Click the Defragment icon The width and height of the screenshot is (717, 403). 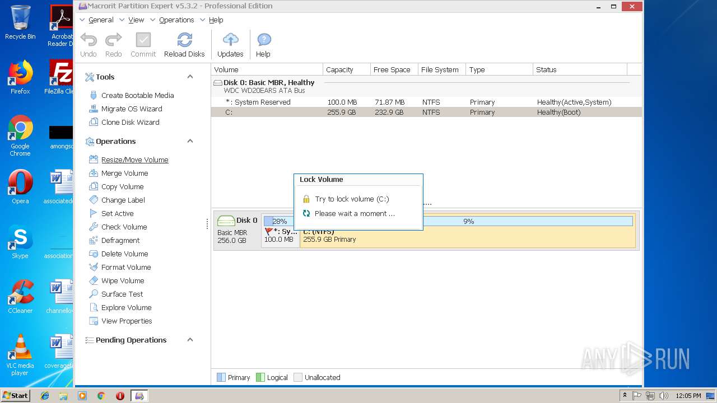94,240
